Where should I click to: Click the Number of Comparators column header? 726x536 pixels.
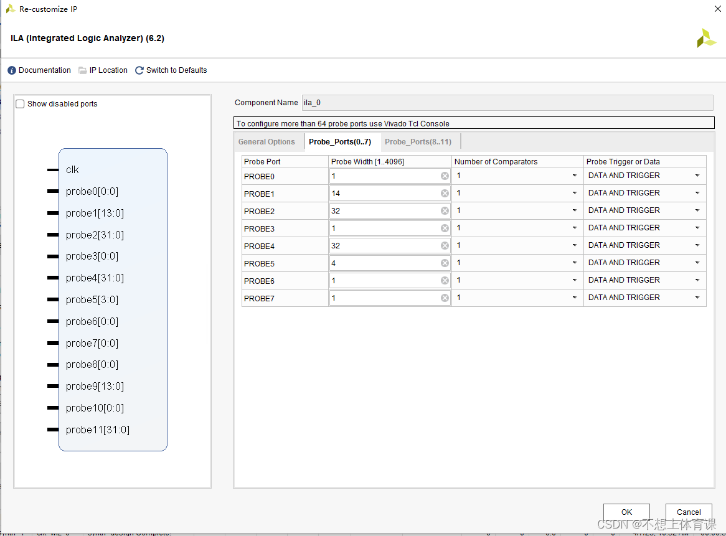pyautogui.click(x=517, y=161)
